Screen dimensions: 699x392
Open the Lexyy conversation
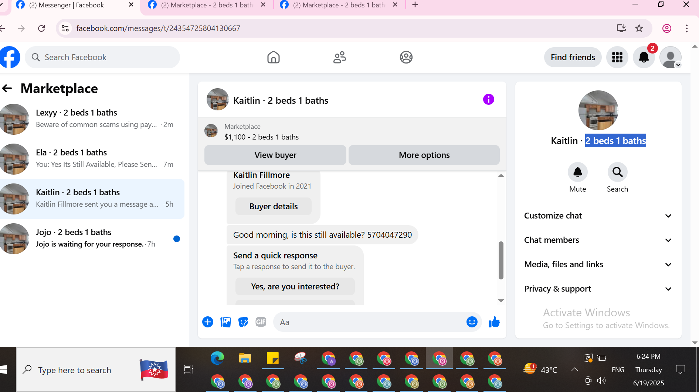click(x=92, y=119)
